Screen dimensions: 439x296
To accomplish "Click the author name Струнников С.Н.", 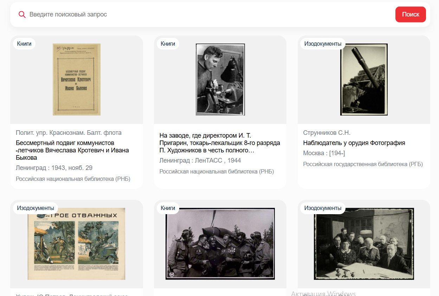I will point(327,133).
